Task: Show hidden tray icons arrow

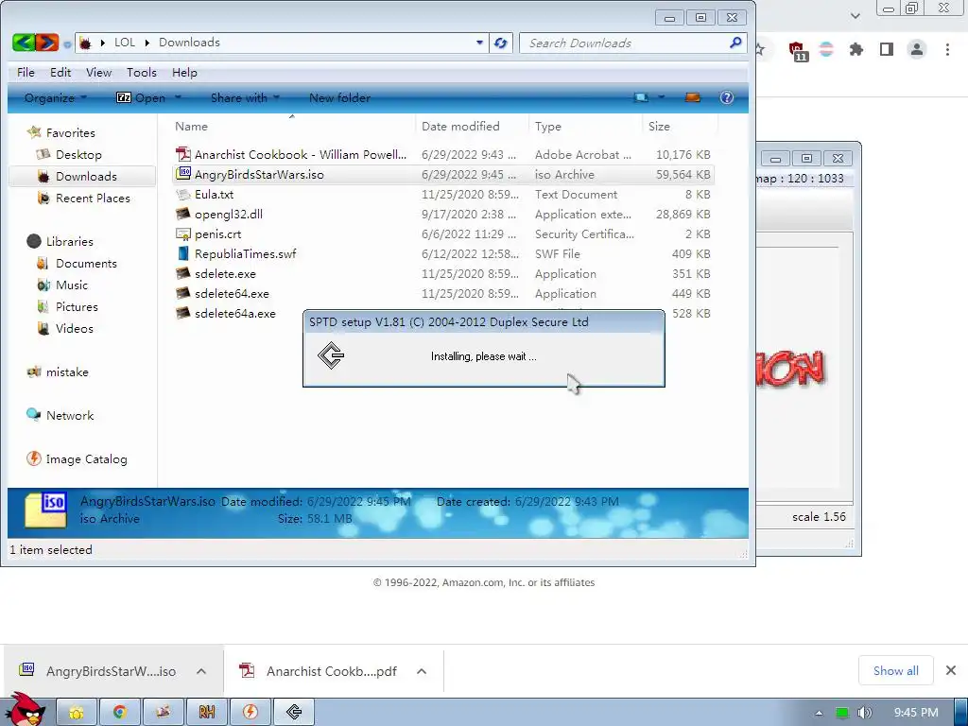Action: 819,713
